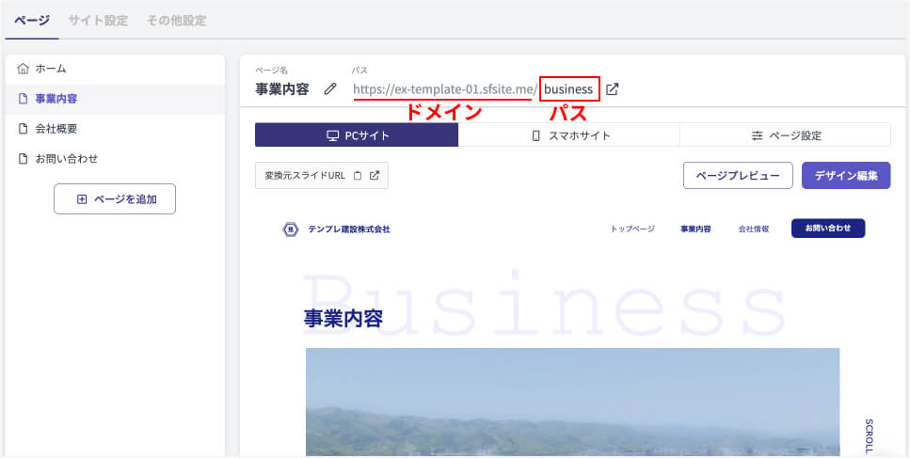
Task: Click the business path field
Action: (x=568, y=89)
